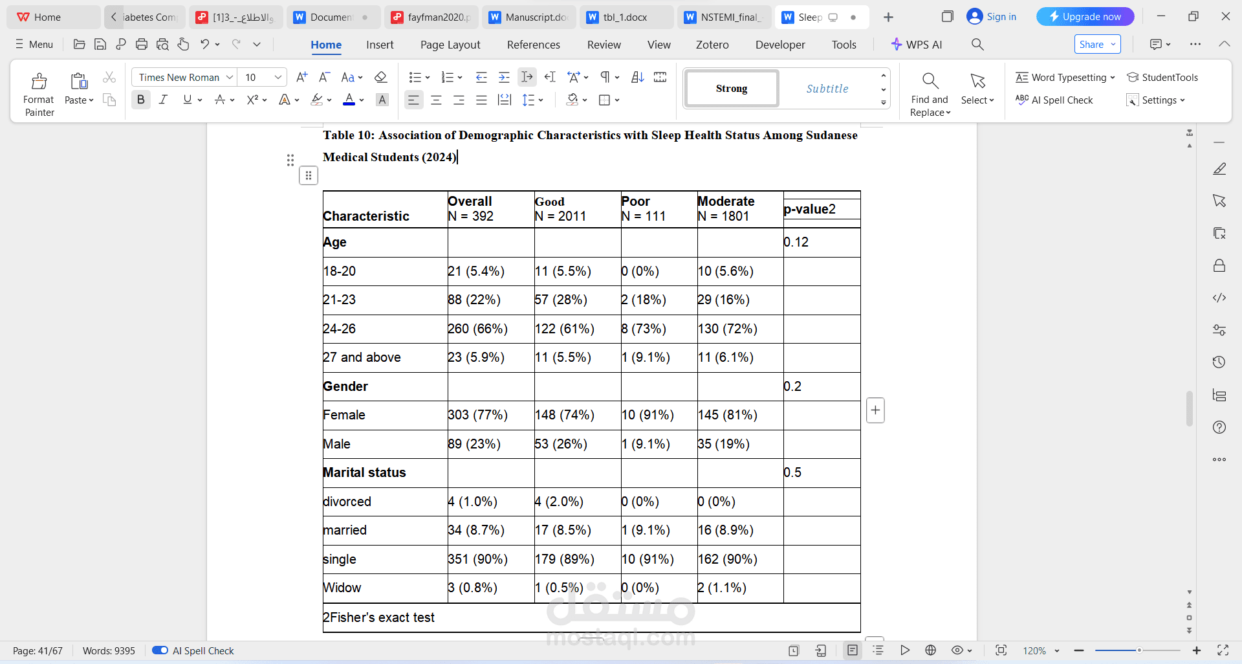Center align the paragraph

[436, 100]
